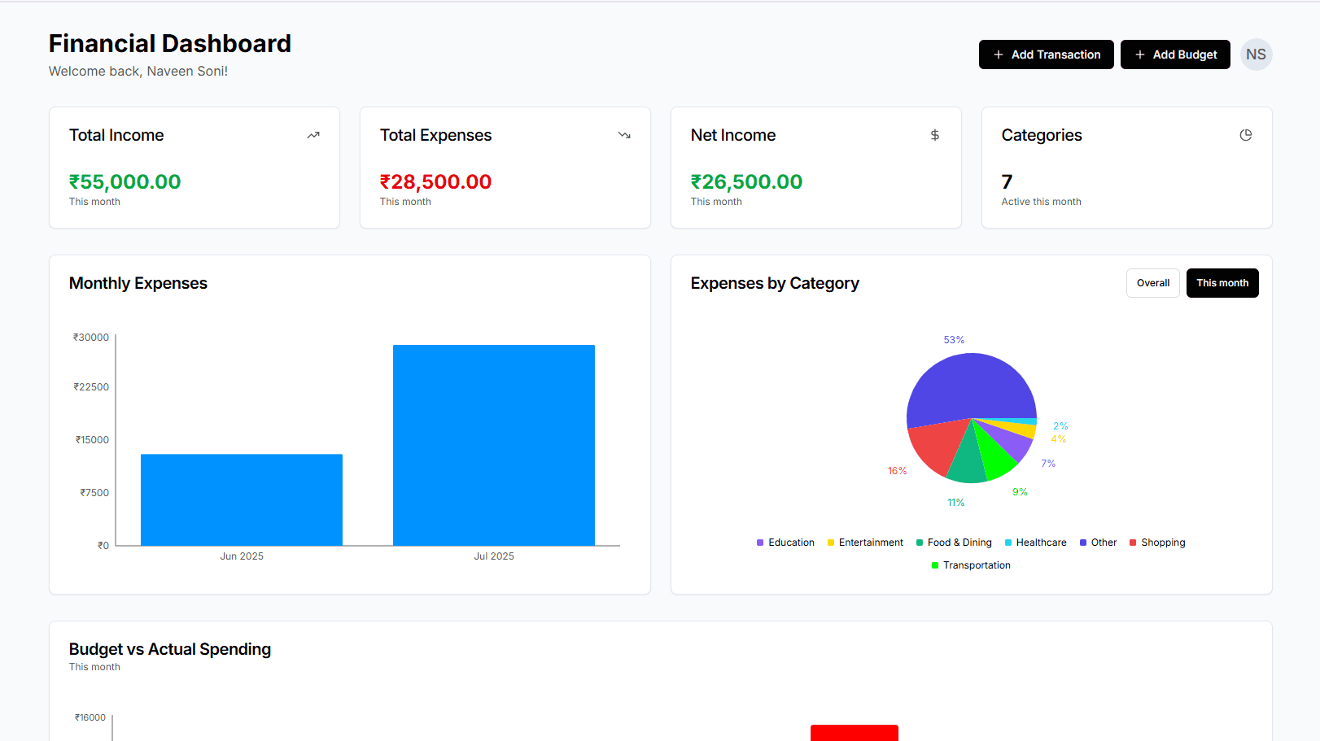Click the ₹16000 axis label in budget chart
Screen dimensions: 1320x741
coord(90,717)
